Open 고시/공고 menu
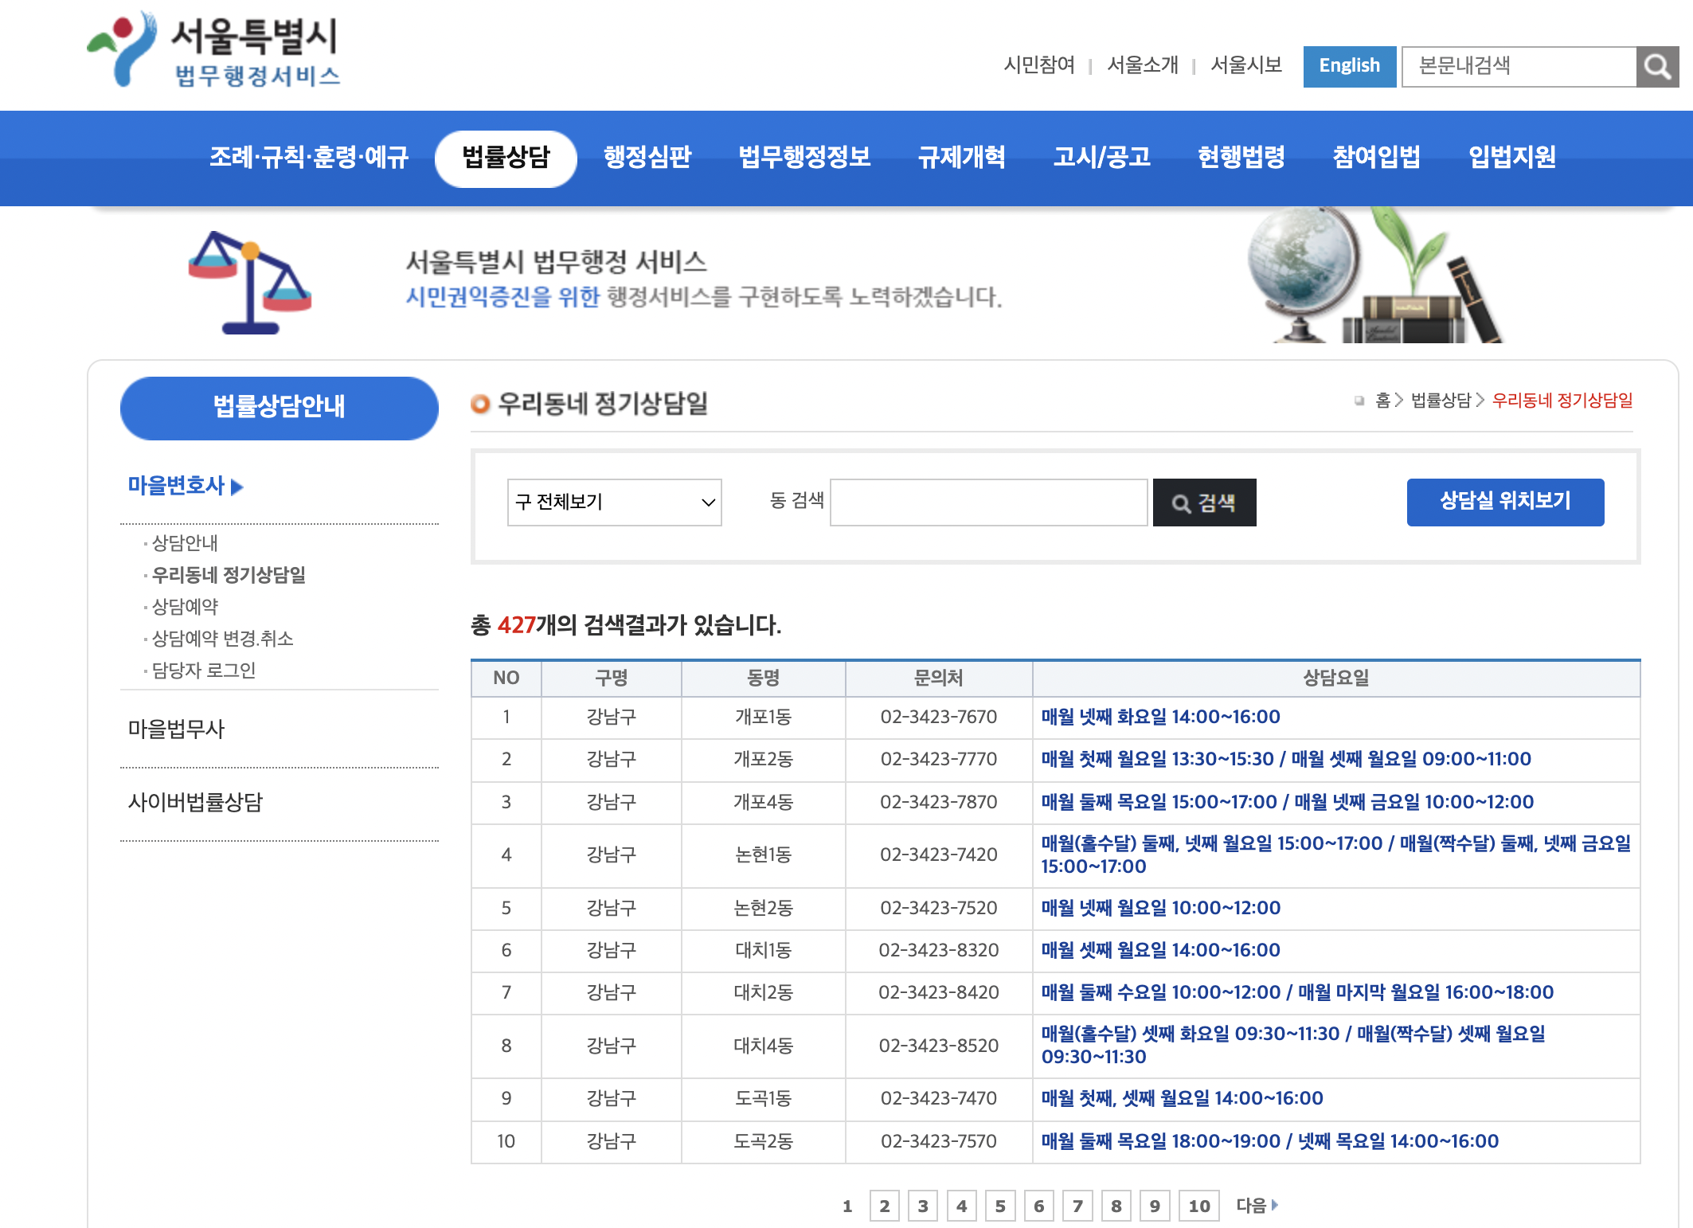 coord(1102,157)
